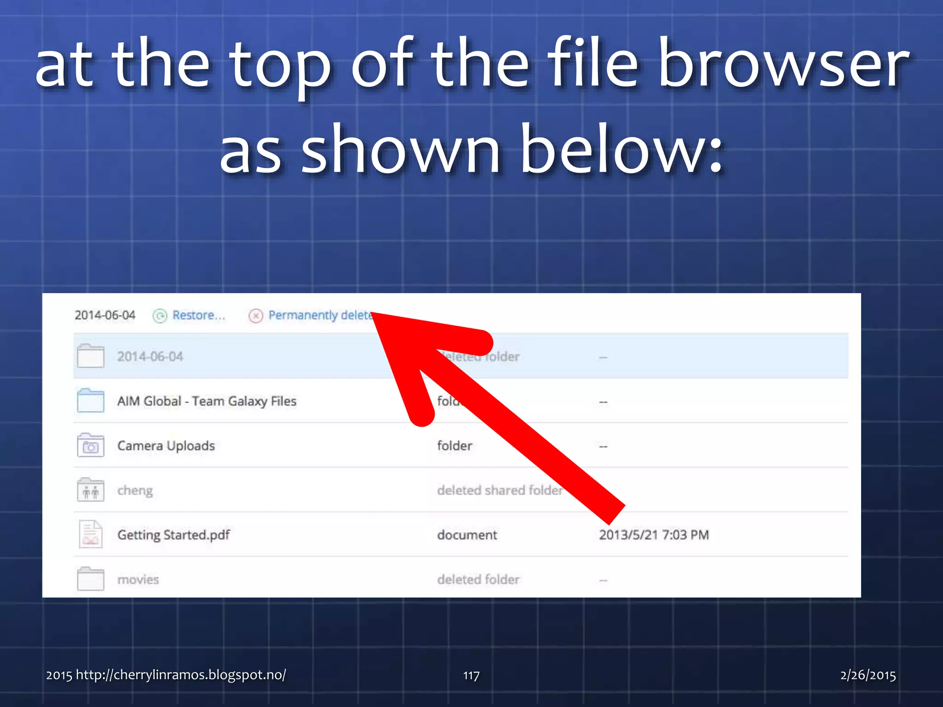The image size is (943, 707).
Task: Click the 2014-06-04 deleted folder icon
Action: click(91, 356)
